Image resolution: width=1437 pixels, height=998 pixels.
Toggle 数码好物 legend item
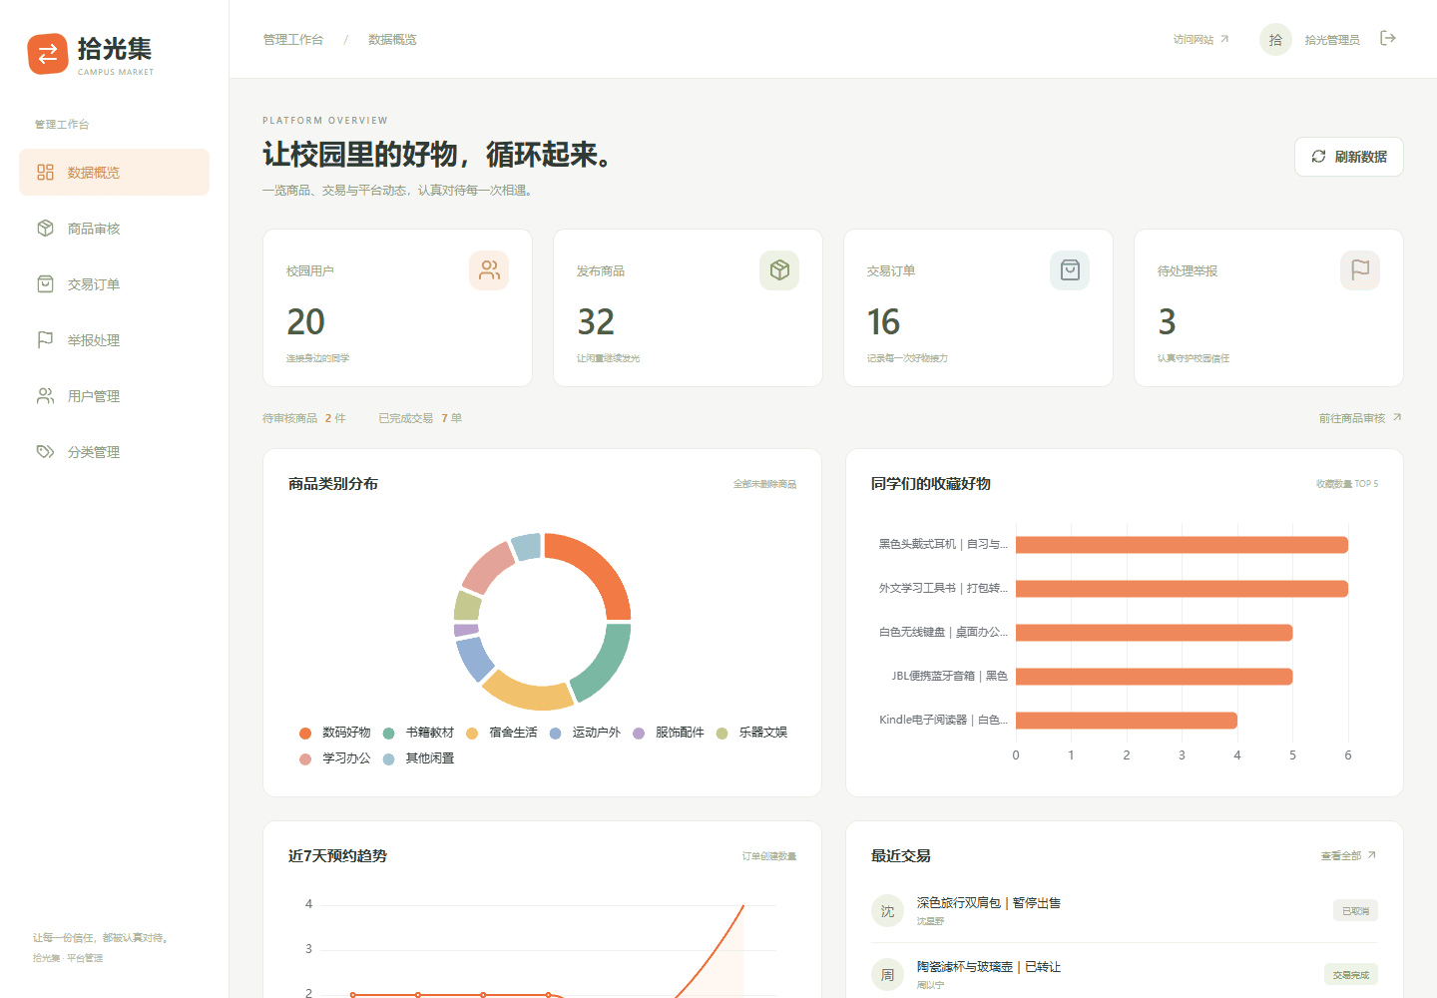coord(334,733)
